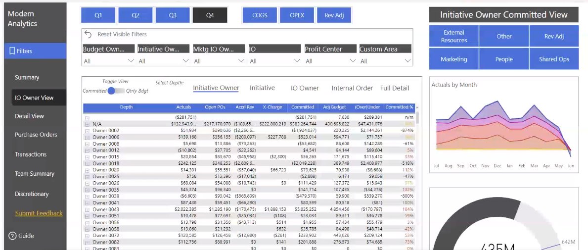Viewport: 588px width, 250px height.
Task: Go to the Summary page
Action: [x=27, y=77]
